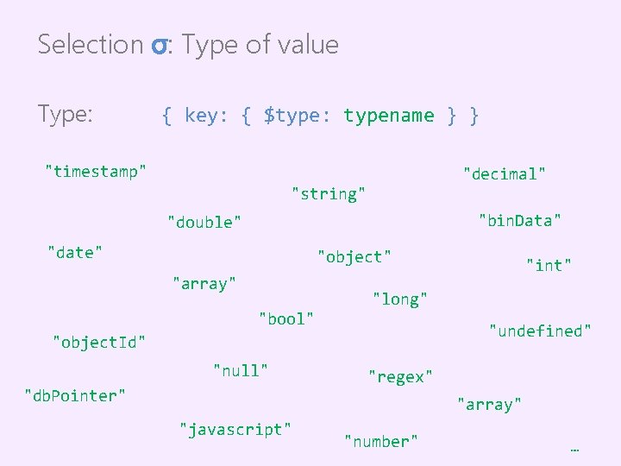This screenshot has height=466, width=621.
Task: Click the "object.Id" type label
Action: [99, 342]
